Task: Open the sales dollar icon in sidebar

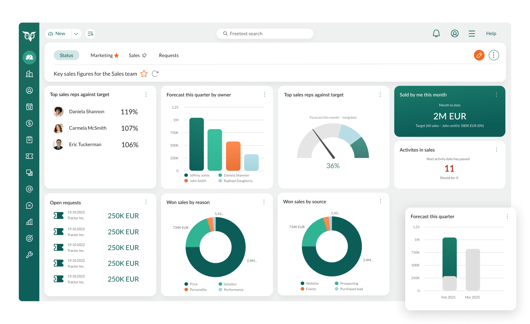Action: click(29, 123)
